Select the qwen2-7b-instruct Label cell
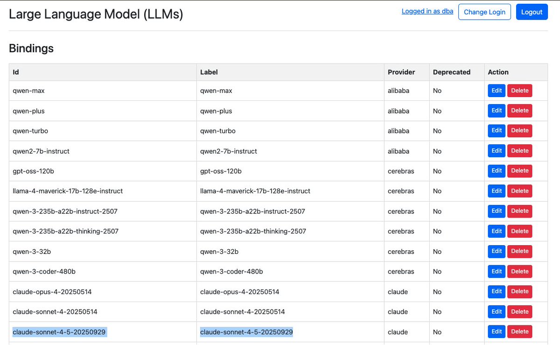The height and width of the screenshot is (345, 560). tap(290, 151)
